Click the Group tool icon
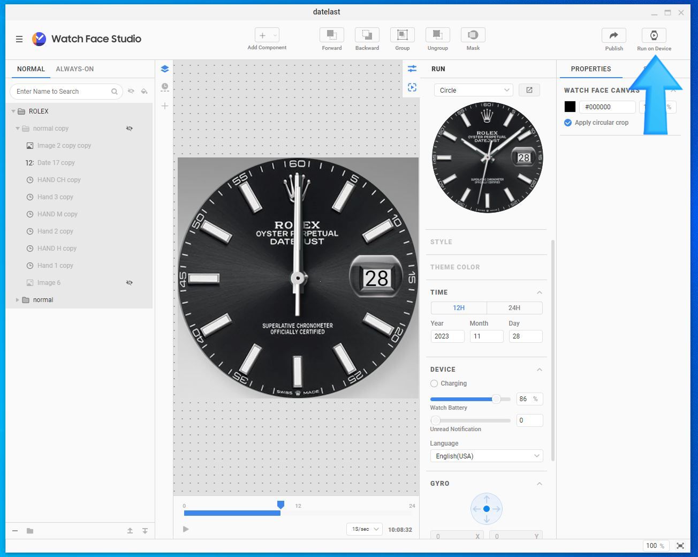Screen dimensions: 698x557 coord(403,35)
